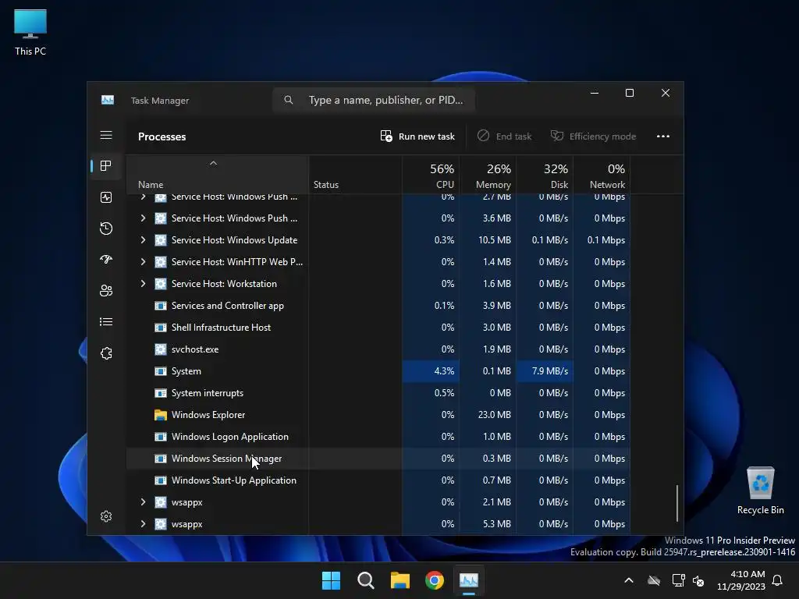Expand the wsappx row using 2.1 MB
The image size is (799, 599).
(144, 502)
